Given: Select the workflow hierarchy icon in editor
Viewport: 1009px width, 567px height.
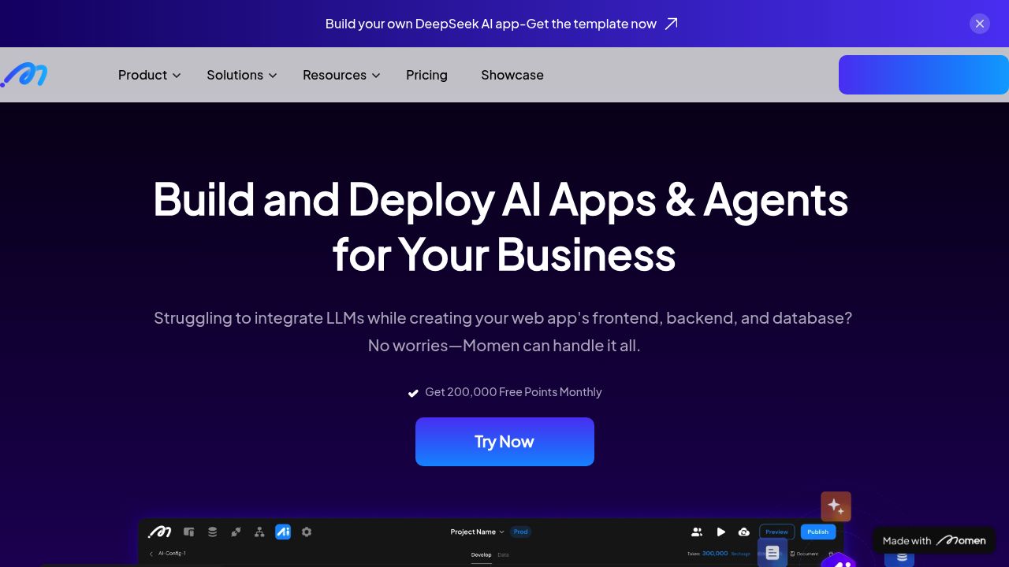Looking at the screenshot, I should click(x=259, y=532).
